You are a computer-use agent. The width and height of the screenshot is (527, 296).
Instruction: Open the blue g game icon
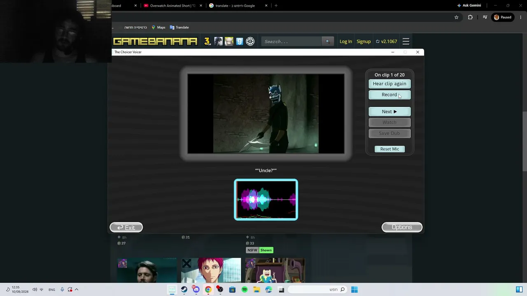coord(240,42)
